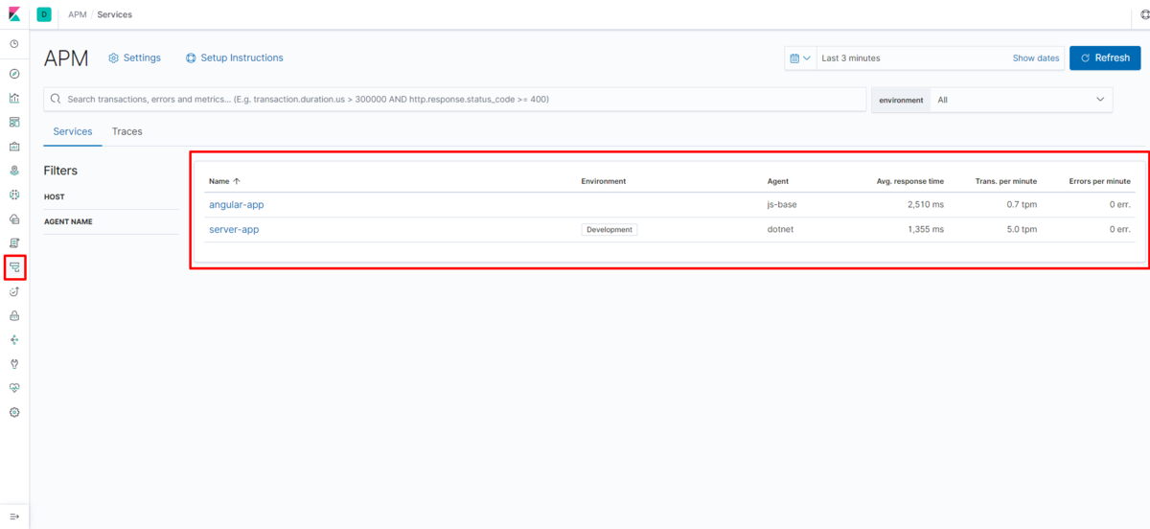Switch to the Traces tab
Viewport: 1150px width, 529px height.
point(126,131)
